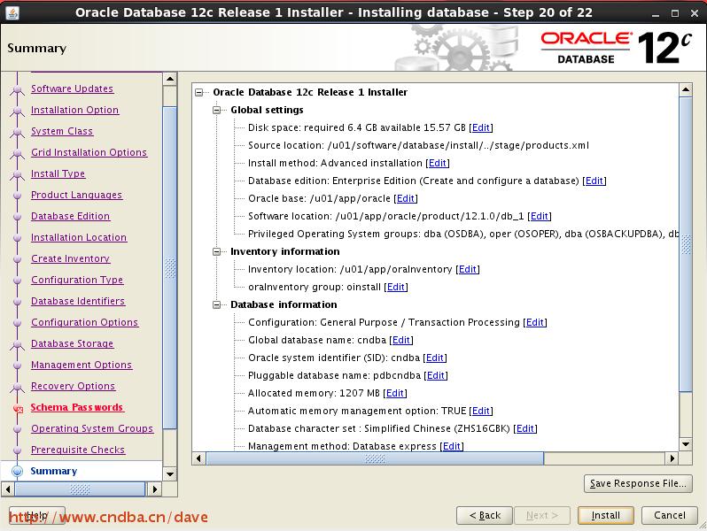Viewport: 707px width, 531px height.
Task: Click the summary tree scroll down arrow
Action: point(686,444)
